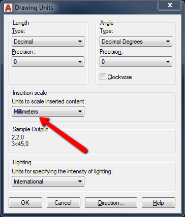
Task: Click the lighting intensity units label
Action: tap(62, 171)
